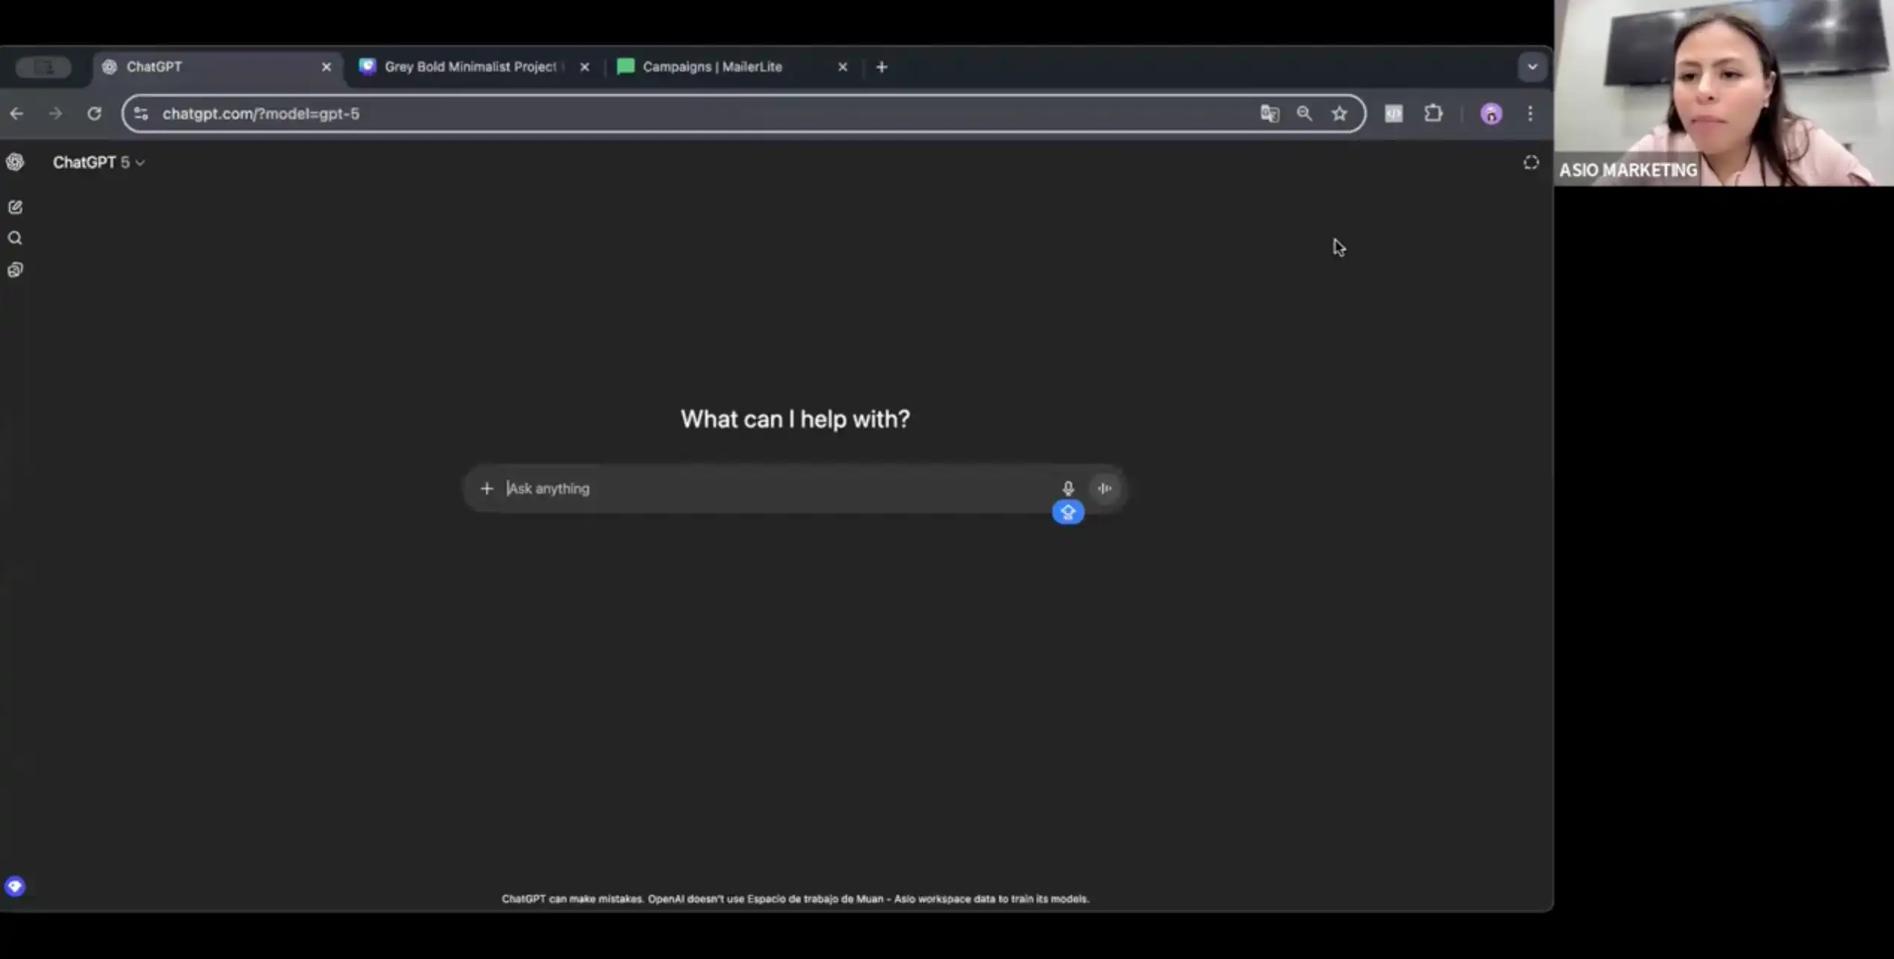Activate voice mode waveform button
This screenshot has height=959, width=1894.
(1104, 488)
